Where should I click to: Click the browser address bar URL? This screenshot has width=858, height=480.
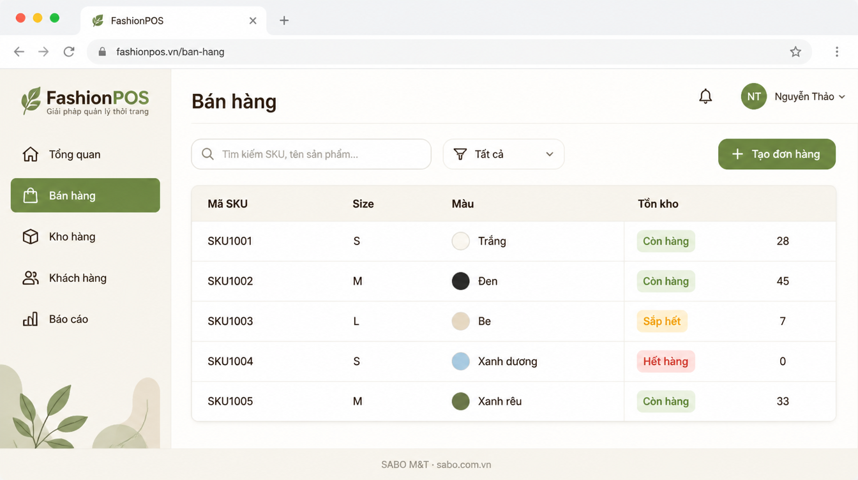coord(170,52)
